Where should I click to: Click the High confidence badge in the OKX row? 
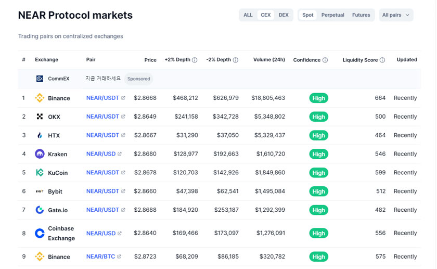(x=318, y=117)
